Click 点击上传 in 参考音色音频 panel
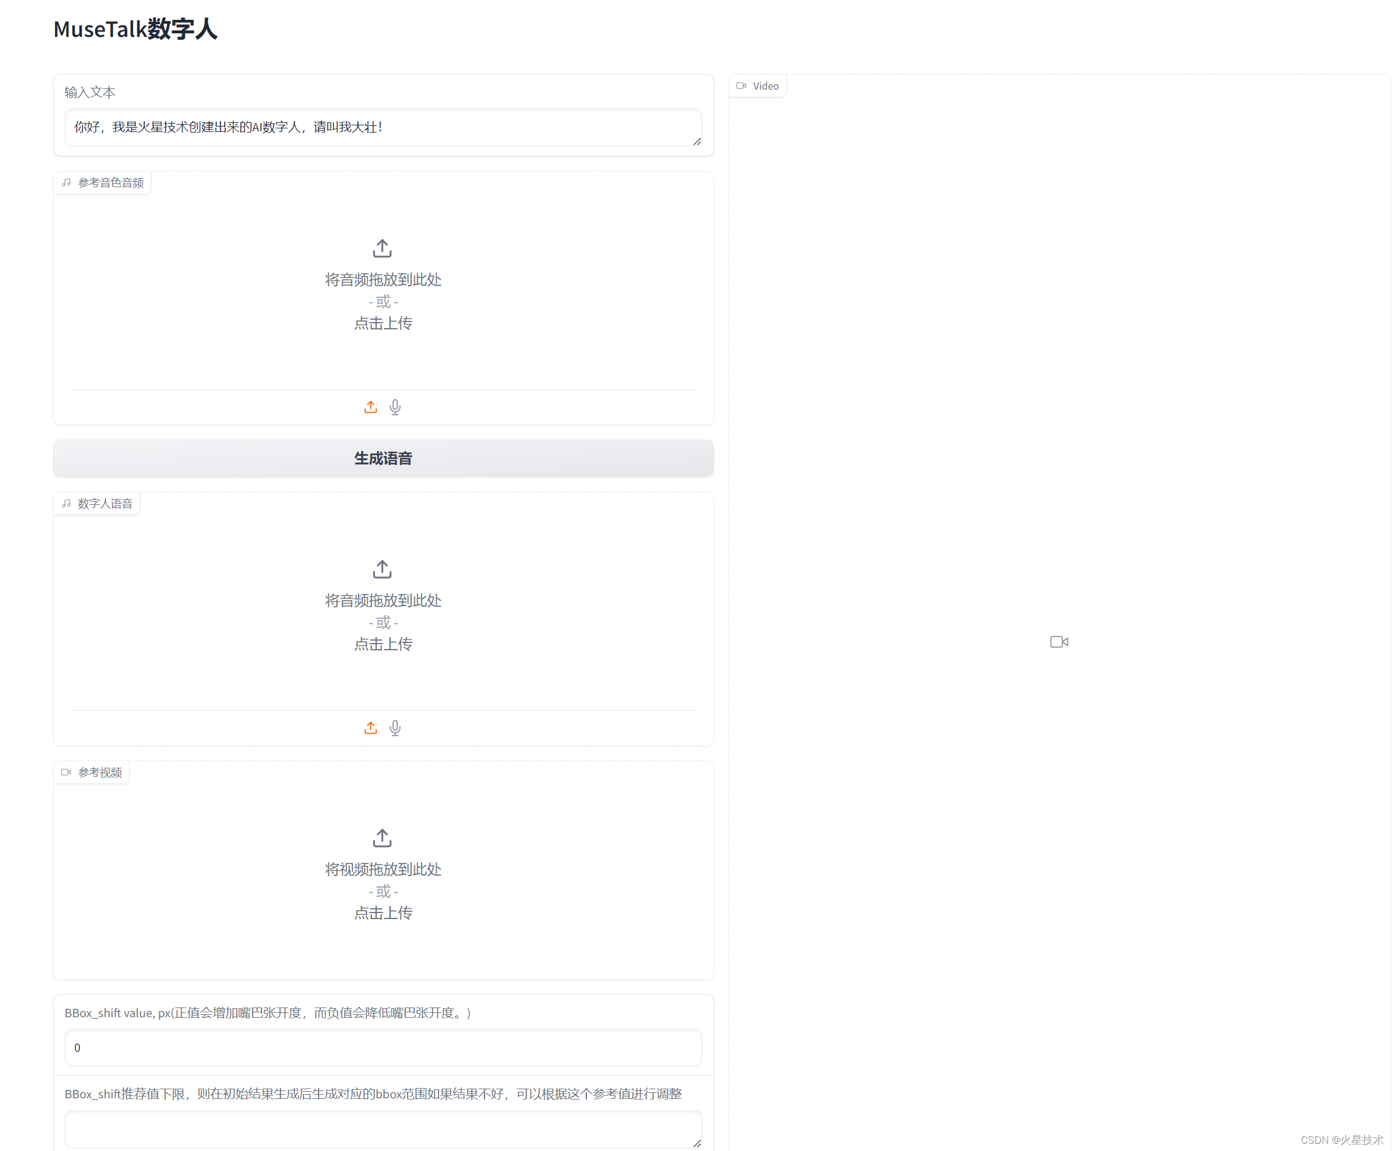This screenshot has height=1151, width=1393. point(383,323)
